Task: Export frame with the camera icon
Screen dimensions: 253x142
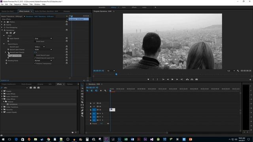Action: [x=196, y=79]
